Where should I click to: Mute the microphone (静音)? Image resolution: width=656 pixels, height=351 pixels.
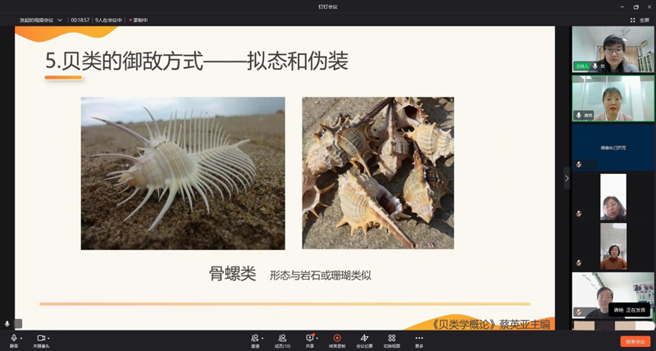coord(13,338)
